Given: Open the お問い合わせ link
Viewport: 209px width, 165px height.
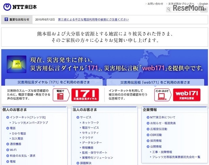Looking at the screenshot, I should (x=155, y=4).
